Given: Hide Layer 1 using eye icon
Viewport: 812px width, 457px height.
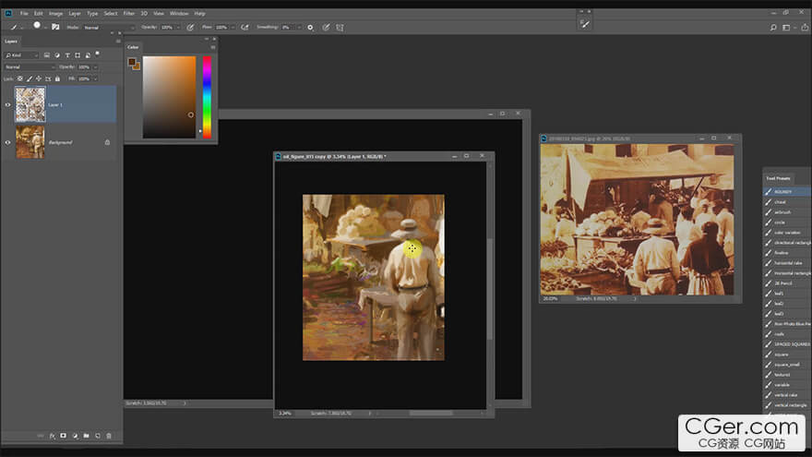Looking at the screenshot, I should pos(7,105).
